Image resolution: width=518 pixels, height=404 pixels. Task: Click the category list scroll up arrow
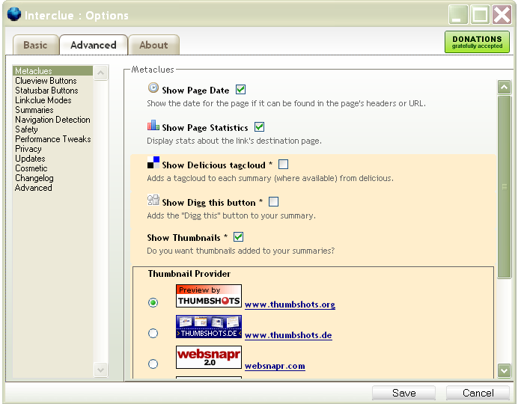[101, 73]
